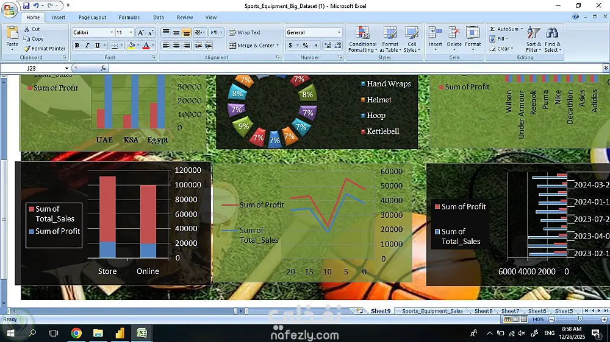610x342 pixels.
Task: Open File Explorer from the taskbar
Action: coord(98,333)
